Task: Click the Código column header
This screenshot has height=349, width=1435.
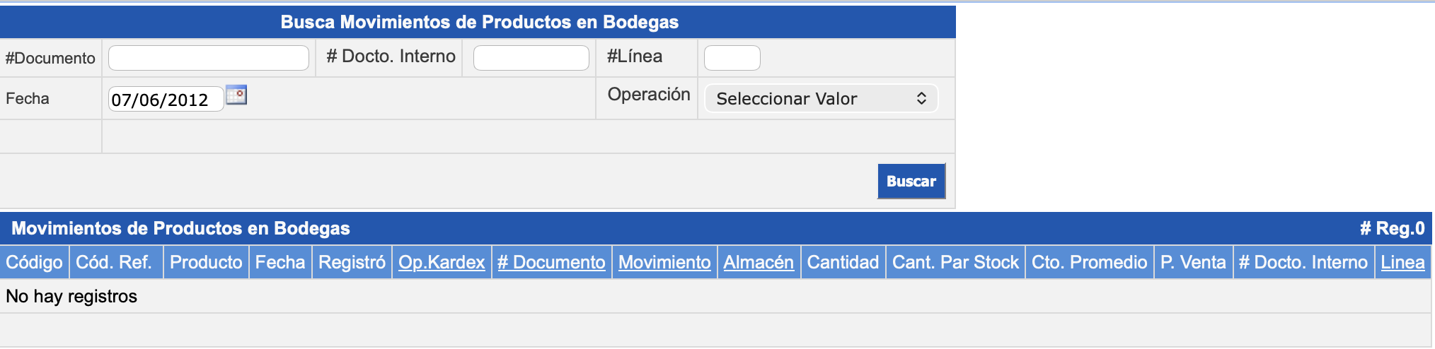Action: tap(34, 263)
